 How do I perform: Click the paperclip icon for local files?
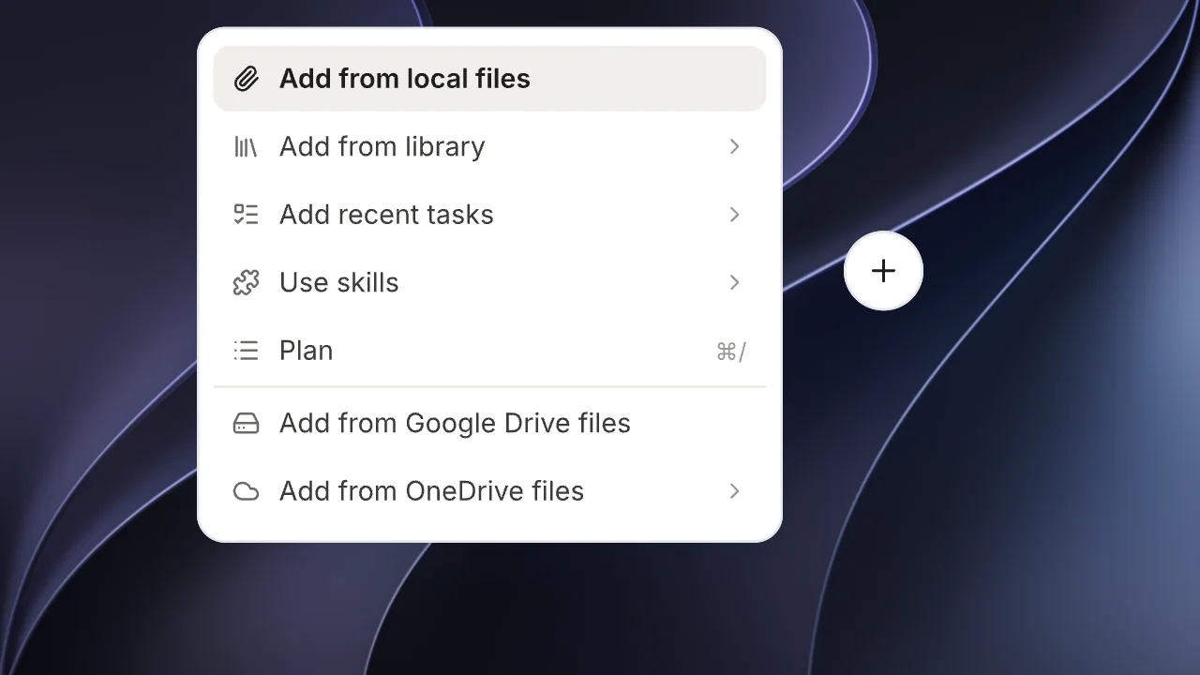(246, 79)
